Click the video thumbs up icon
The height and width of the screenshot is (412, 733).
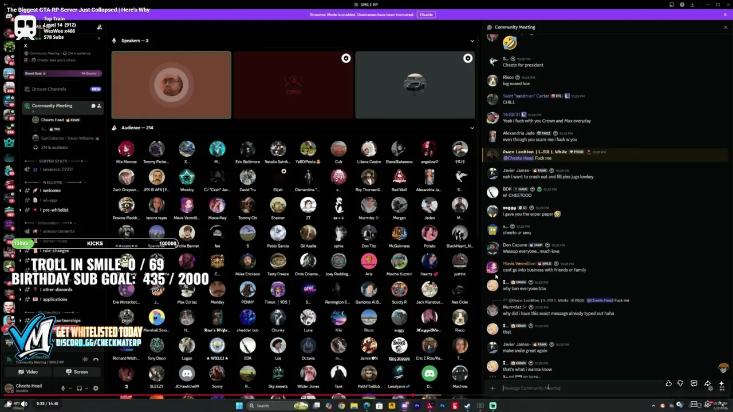point(668,383)
